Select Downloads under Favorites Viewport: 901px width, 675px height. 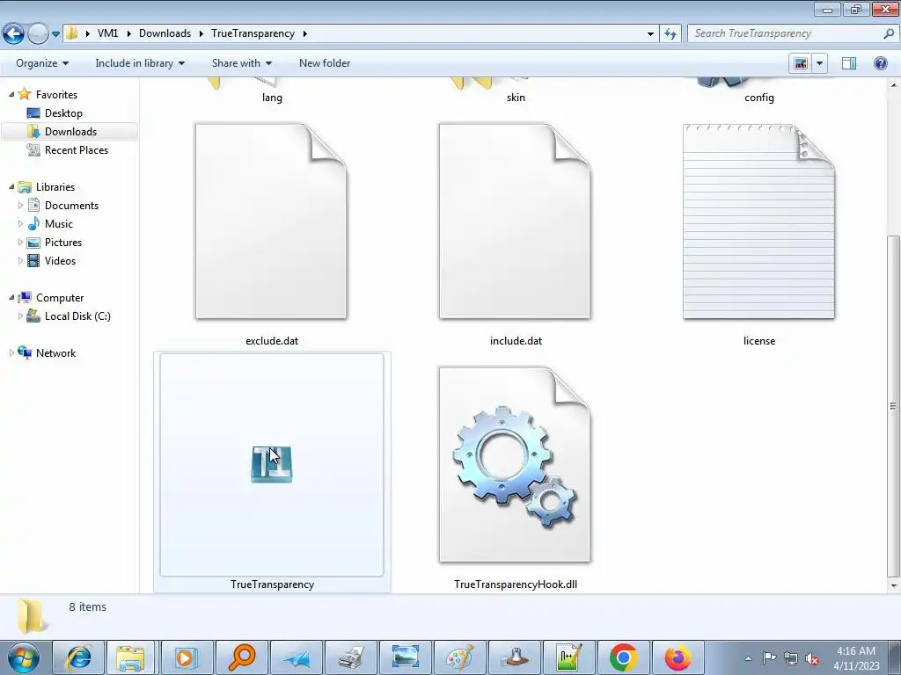70,132
